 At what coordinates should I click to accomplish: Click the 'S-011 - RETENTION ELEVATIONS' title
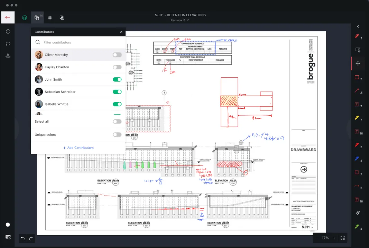point(180,15)
